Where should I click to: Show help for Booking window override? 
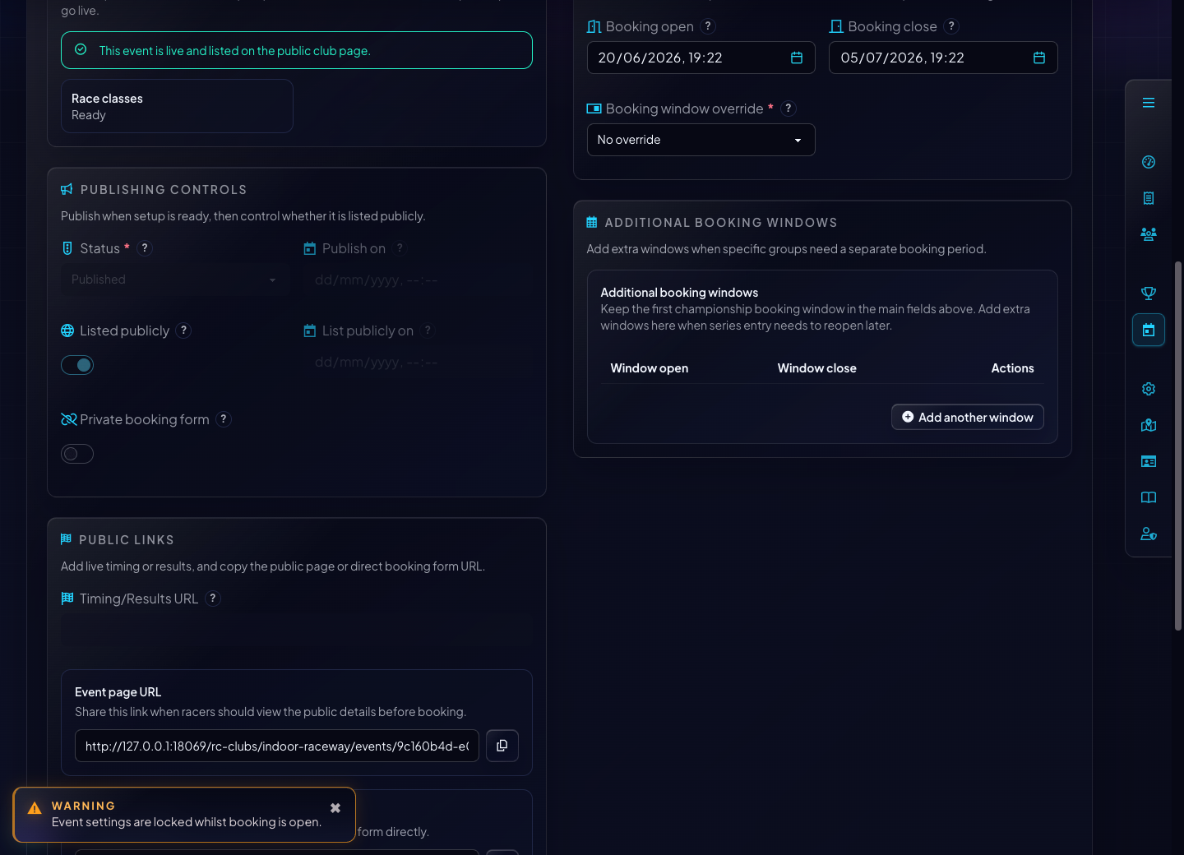click(x=789, y=109)
